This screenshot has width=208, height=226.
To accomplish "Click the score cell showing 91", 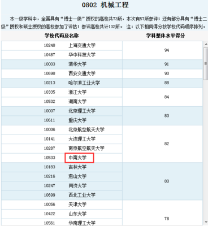I will coord(163,64).
